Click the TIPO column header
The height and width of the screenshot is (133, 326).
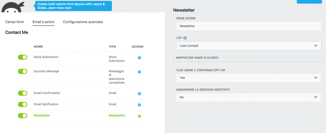pyautogui.click(x=112, y=47)
